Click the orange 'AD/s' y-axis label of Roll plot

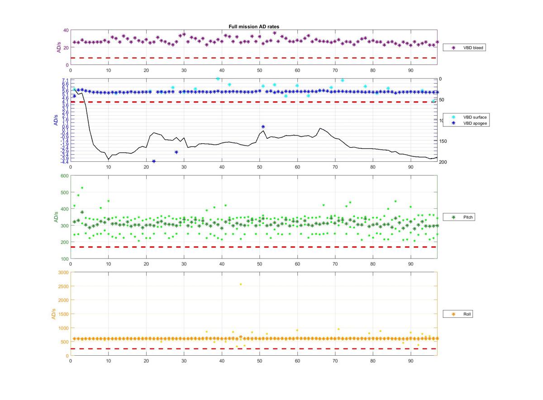click(53, 314)
